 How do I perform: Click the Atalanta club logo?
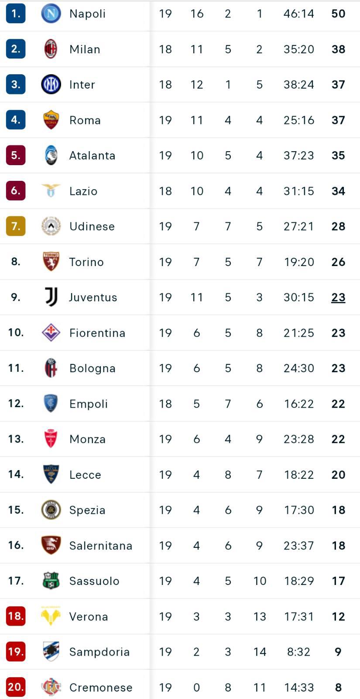click(51, 155)
